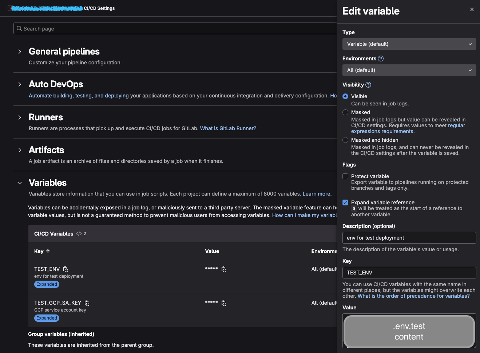Screen dimensions: 480x353
Task: Click the search magnifier icon
Action: 19,28
